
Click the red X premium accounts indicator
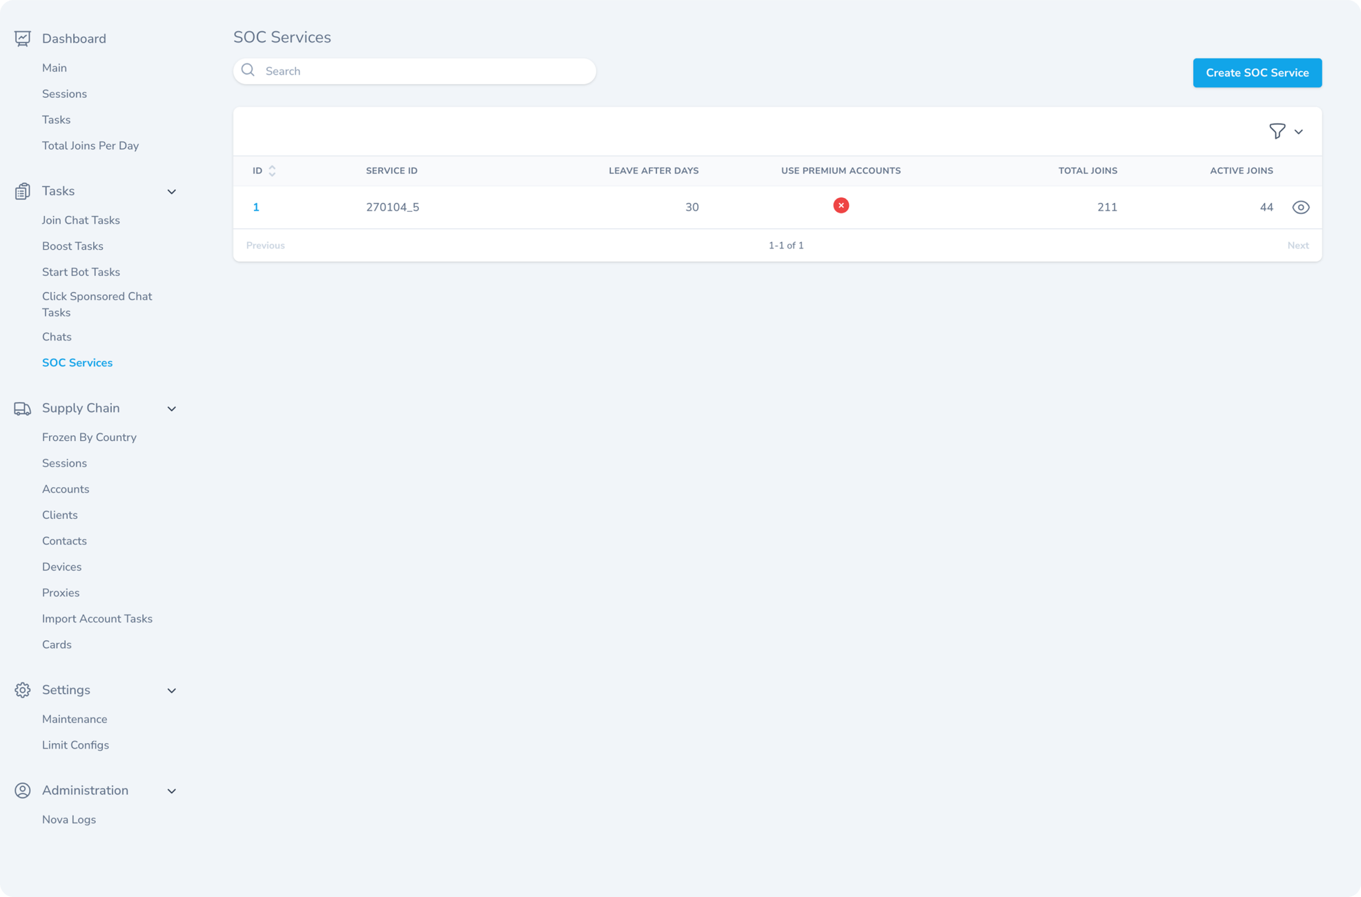[x=841, y=206]
